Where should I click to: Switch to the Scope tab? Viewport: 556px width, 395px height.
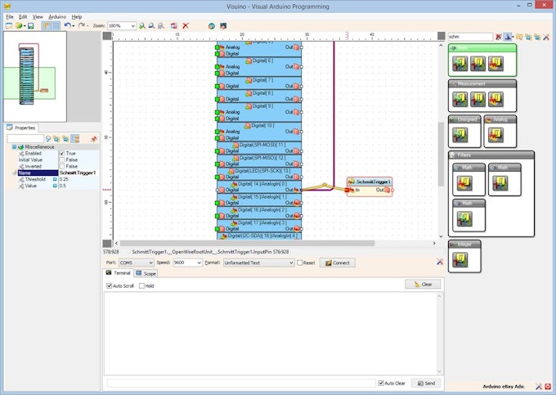click(146, 273)
